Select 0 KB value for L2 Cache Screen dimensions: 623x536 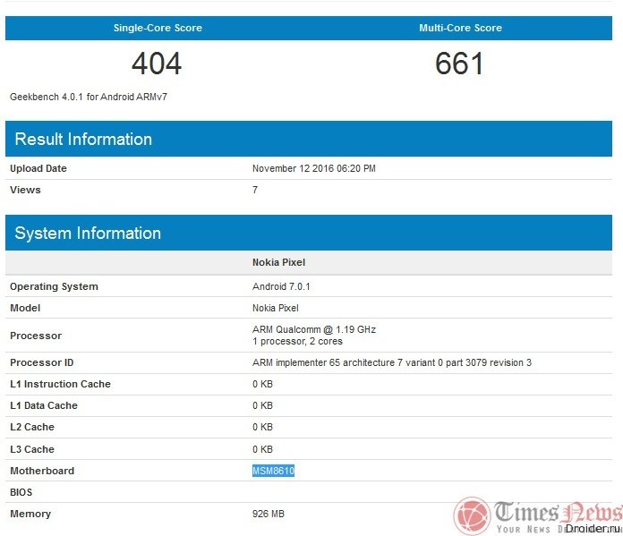(x=262, y=427)
